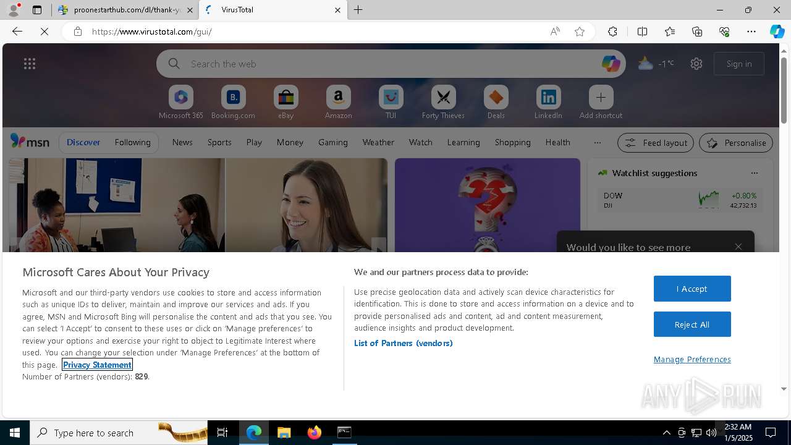This screenshot has width=791, height=445.
Task: Open the LinkedIn shortcut
Action: [548, 103]
